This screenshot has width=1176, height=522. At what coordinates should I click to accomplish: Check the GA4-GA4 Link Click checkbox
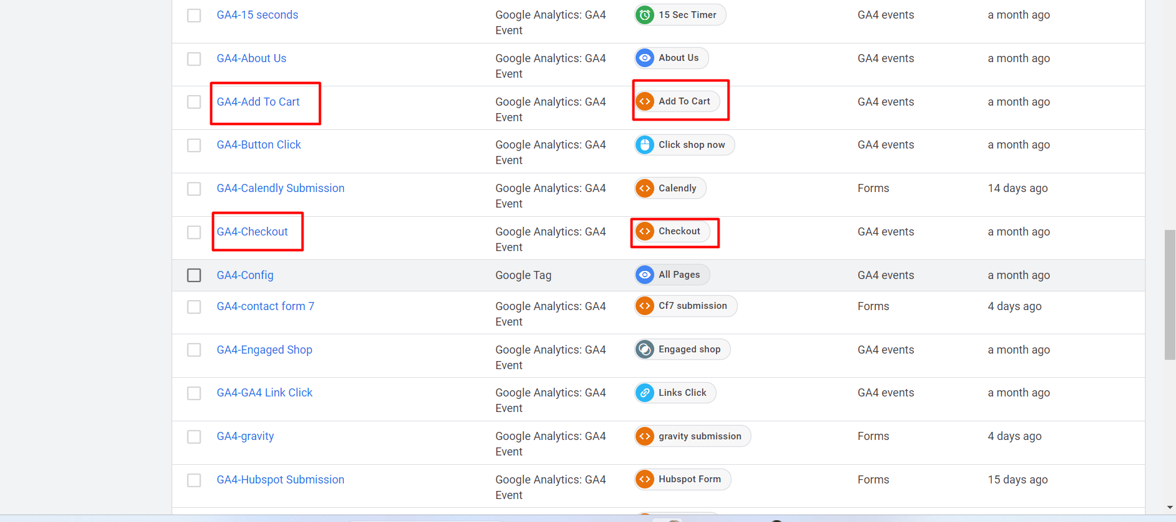[194, 393]
